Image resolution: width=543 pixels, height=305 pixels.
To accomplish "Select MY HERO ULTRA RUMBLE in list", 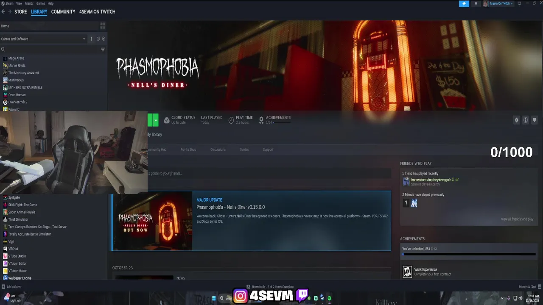I will pos(25,87).
